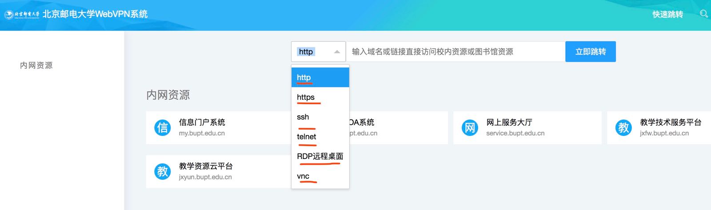Open OA系统 resource card
This screenshot has height=210, width=711.
[399, 127]
